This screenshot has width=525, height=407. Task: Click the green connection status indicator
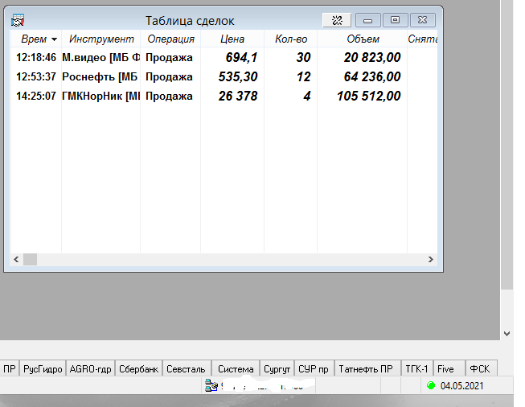click(431, 385)
